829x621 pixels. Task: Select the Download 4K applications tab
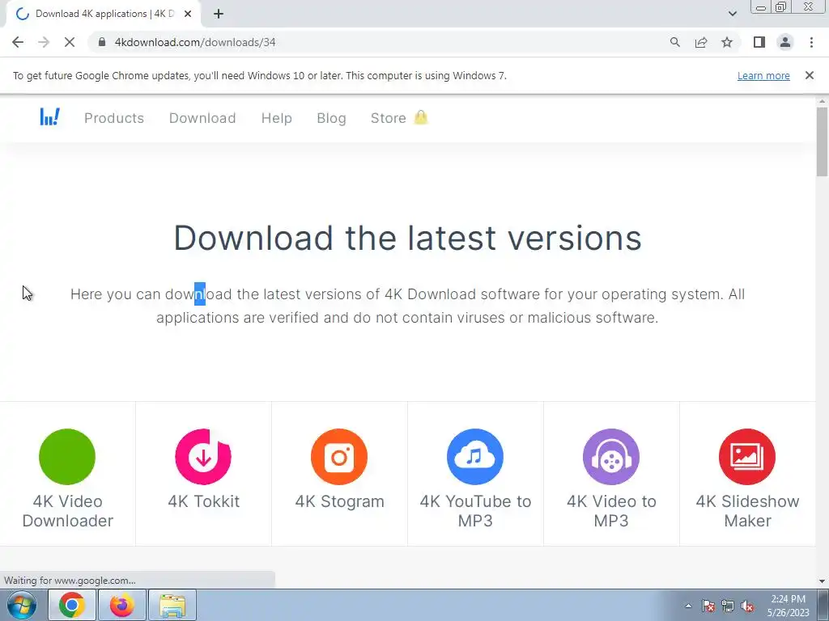coord(104,14)
